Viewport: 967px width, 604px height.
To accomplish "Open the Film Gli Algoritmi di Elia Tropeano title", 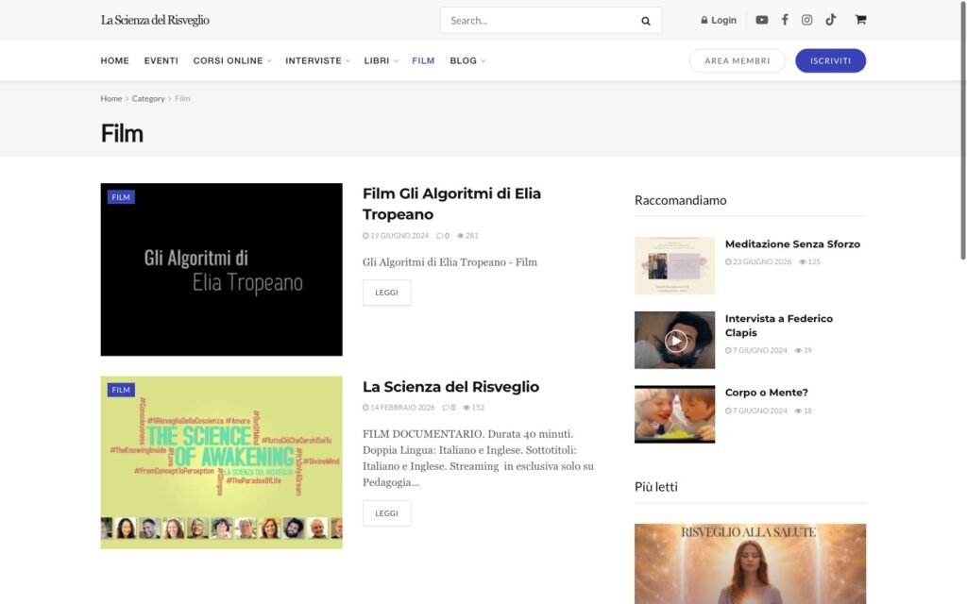I will [x=451, y=204].
